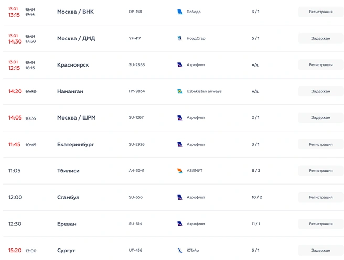The image size is (344, 260).
Task: Click the 12:00 departure time for Стамбул
Action: point(15,197)
